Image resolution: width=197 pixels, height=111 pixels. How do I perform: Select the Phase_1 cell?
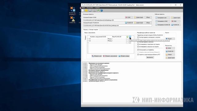click(x=117, y=39)
